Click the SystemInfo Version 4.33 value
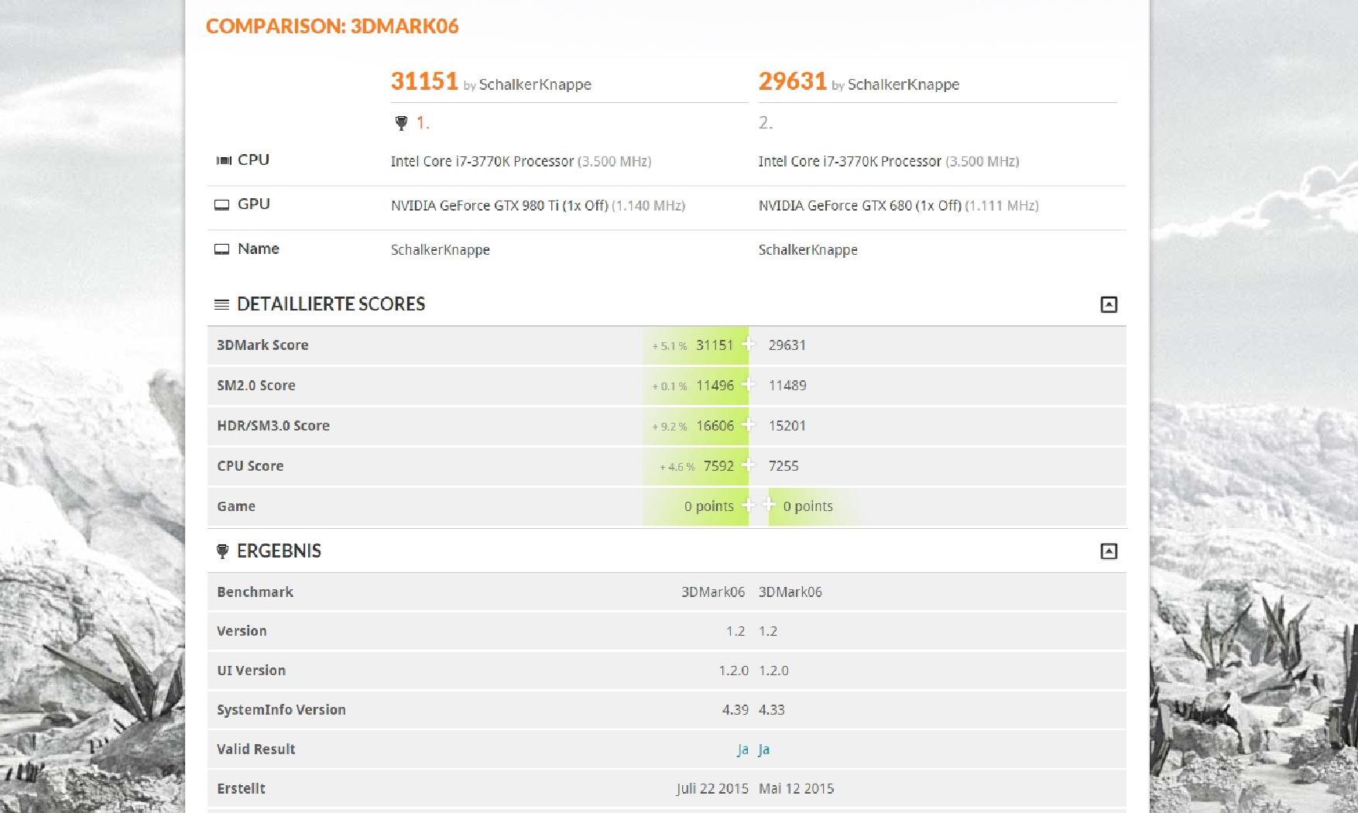1358x813 pixels. pyautogui.click(x=772, y=710)
